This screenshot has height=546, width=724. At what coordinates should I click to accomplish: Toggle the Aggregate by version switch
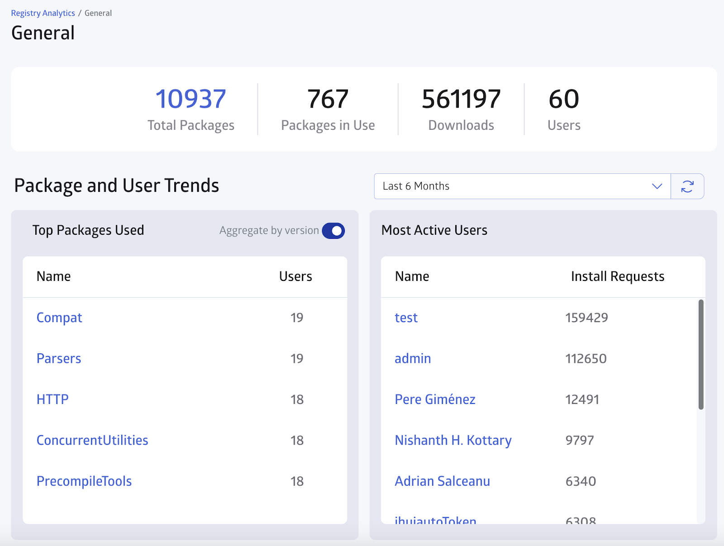[333, 231]
